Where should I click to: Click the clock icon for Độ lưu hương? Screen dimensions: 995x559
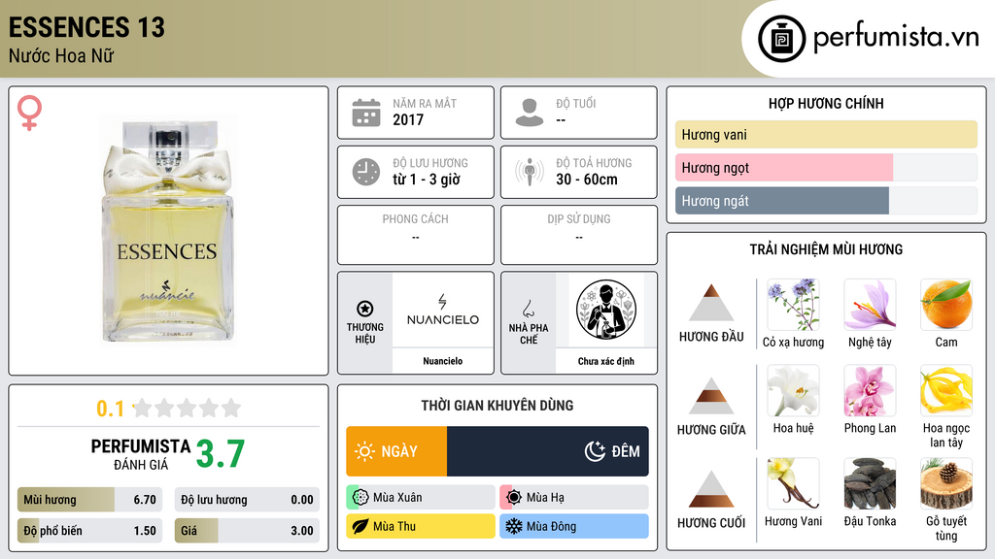coord(366,172)
